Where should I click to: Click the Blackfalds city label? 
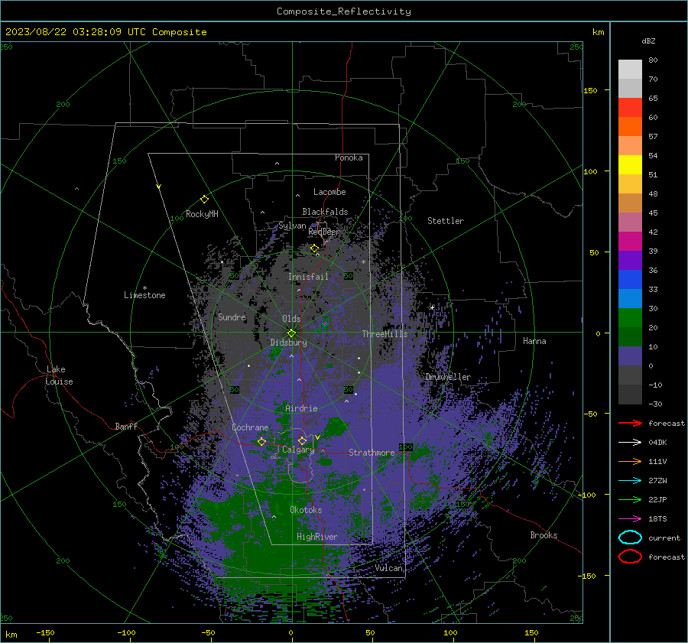point(325,212)
